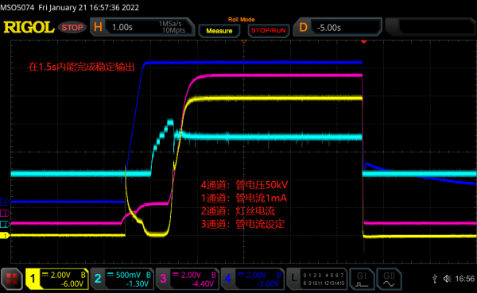Toggle channel 2 cyan 500mV label

click(122, 279)
